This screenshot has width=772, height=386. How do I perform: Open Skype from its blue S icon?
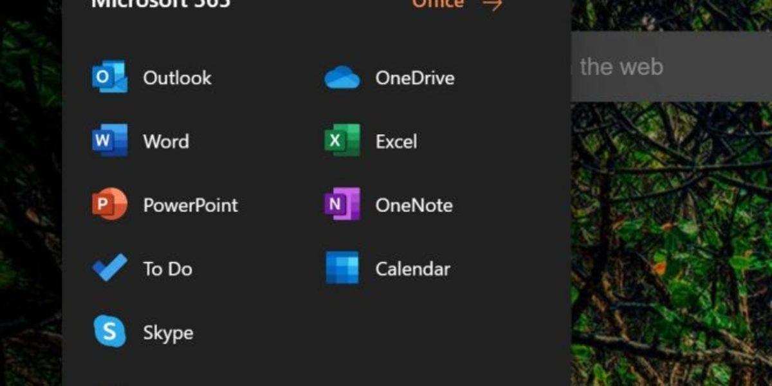[109, 332]
